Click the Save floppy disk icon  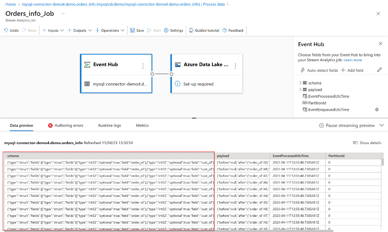[132, 30]
